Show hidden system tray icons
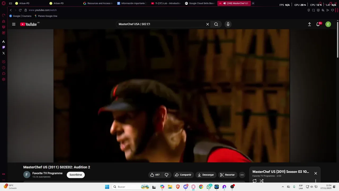 tap(283, 187)
